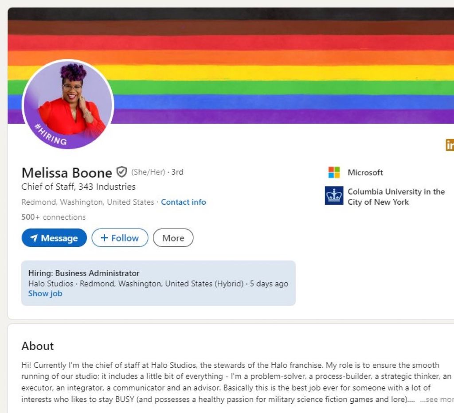
Task: Open the Contact info link
Action: 183,202
